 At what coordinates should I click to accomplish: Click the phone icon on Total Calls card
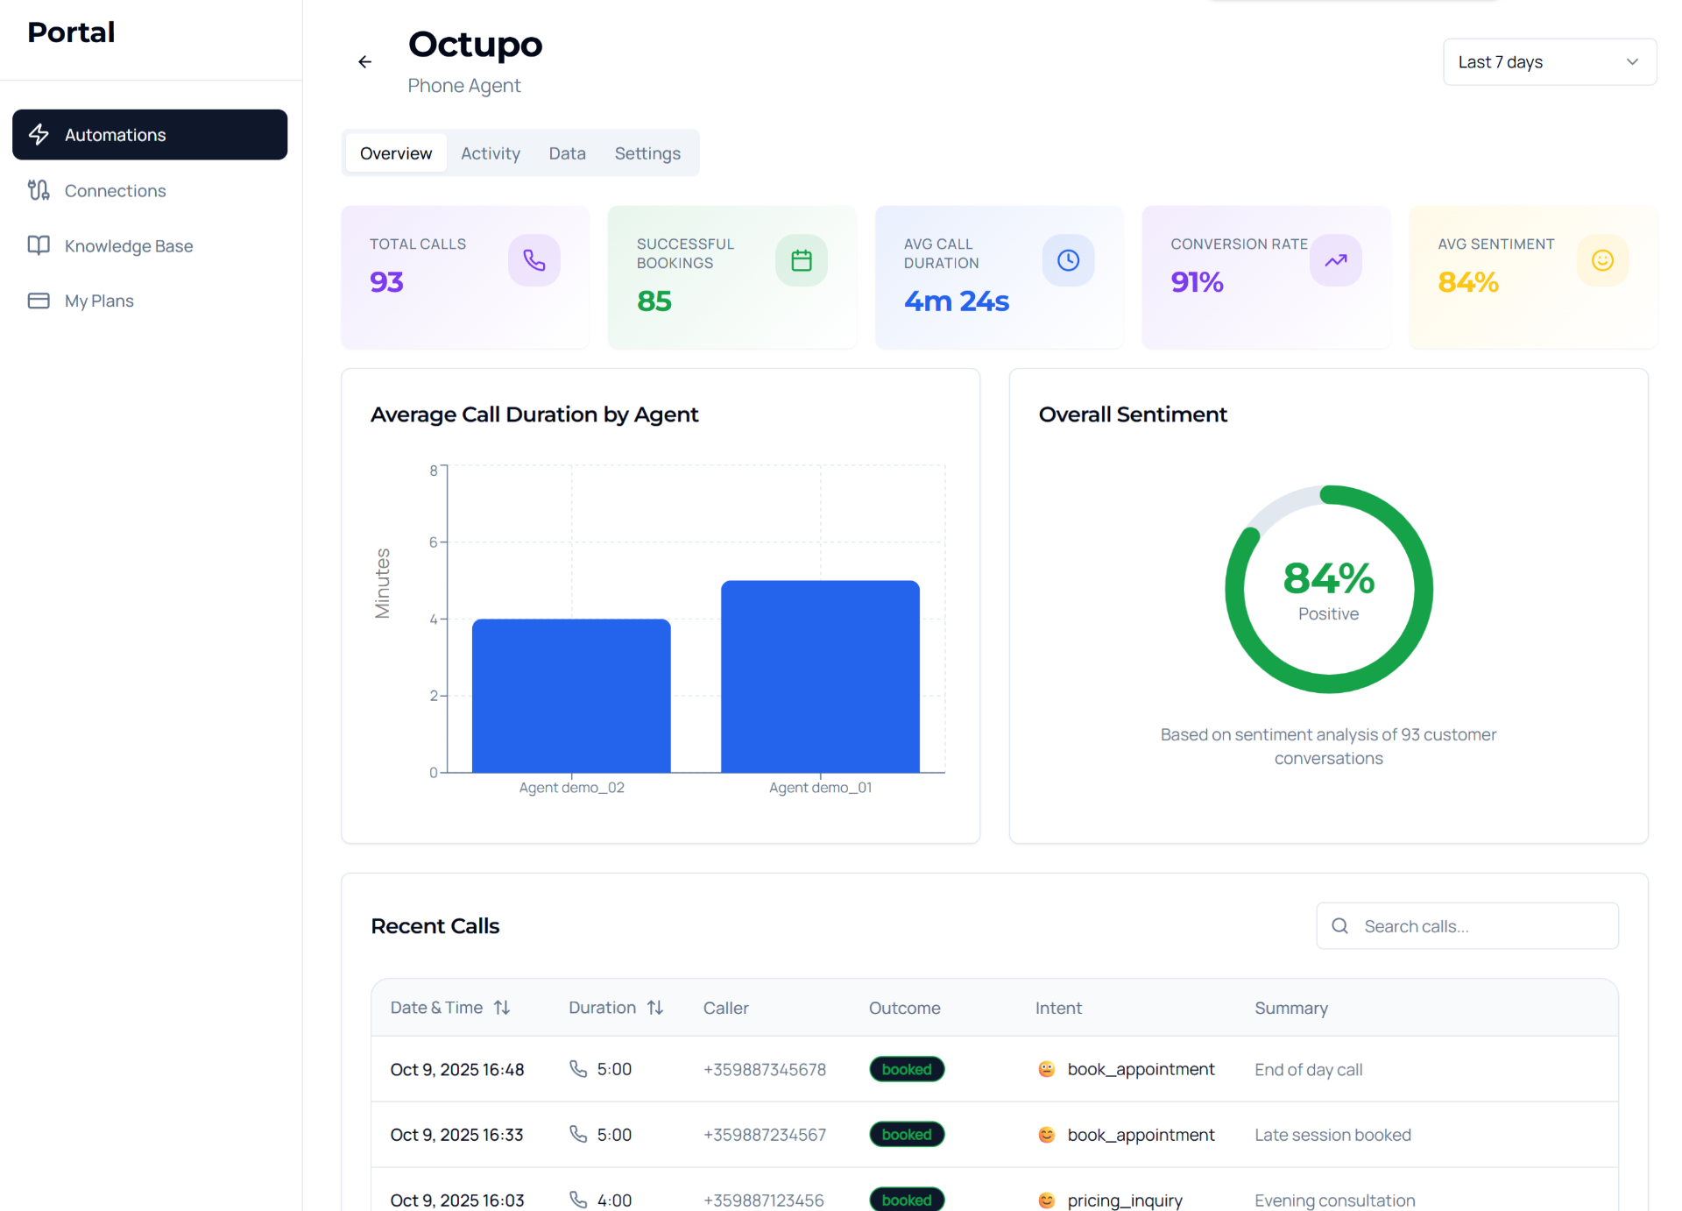click(534, 259)
